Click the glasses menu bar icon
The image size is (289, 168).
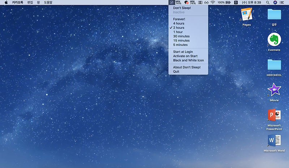click(206, 3)
